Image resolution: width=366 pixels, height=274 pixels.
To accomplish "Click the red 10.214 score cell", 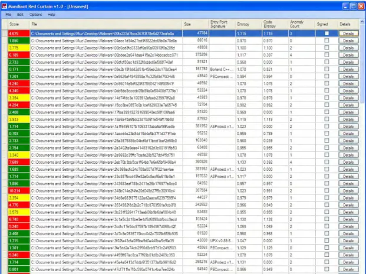I will tap(19, 190).
